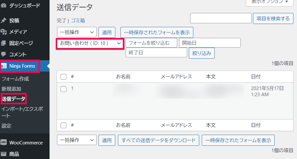Toggle select-all checkbox in table footer
Screen dimensions: 297x159
point(63,125)
